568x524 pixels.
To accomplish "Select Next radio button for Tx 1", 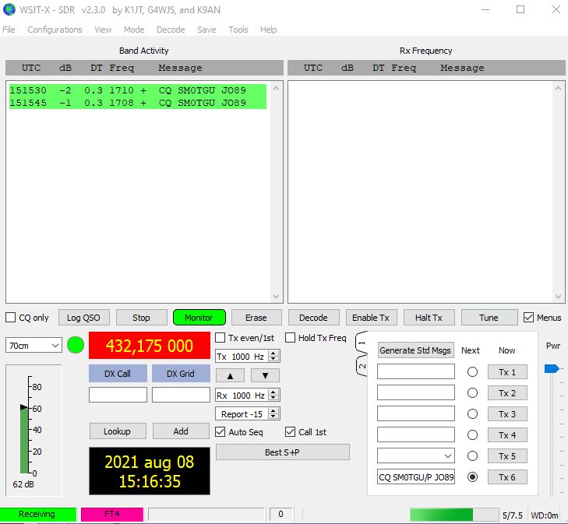I will coord(472,371).
